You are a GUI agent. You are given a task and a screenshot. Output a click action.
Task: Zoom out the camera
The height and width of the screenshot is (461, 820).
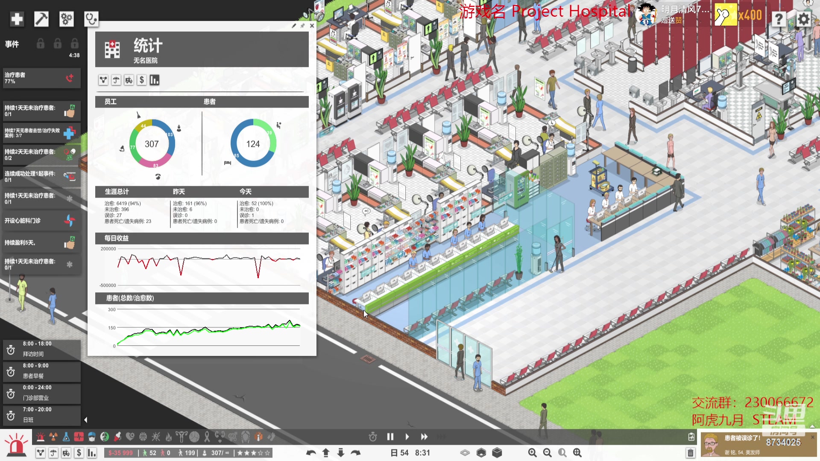pos(547,453)
